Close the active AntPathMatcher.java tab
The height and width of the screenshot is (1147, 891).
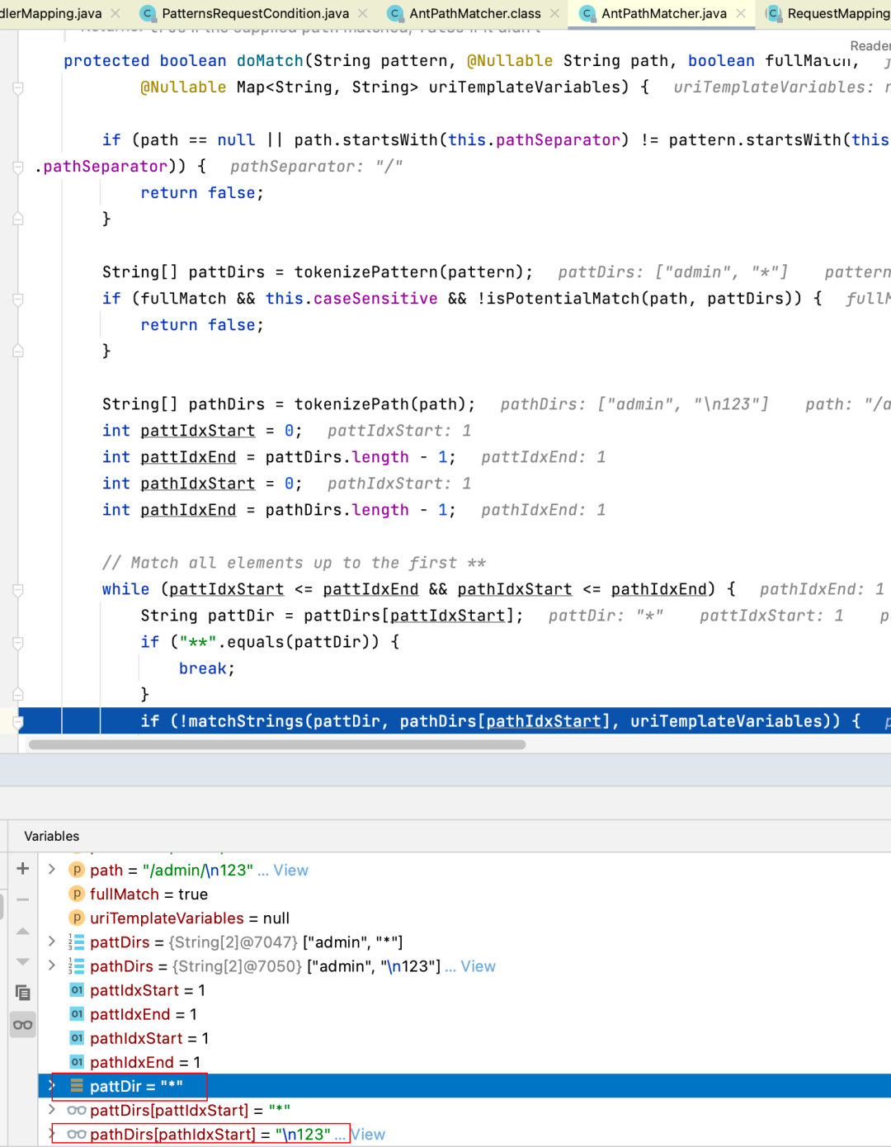coord(741,13)
